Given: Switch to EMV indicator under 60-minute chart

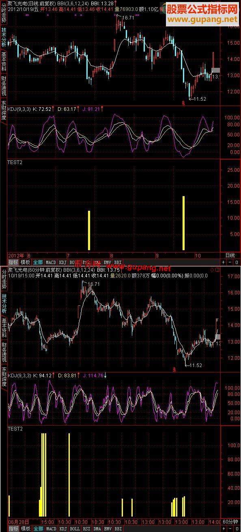Looking at the screenshot, I should [108, 529].
